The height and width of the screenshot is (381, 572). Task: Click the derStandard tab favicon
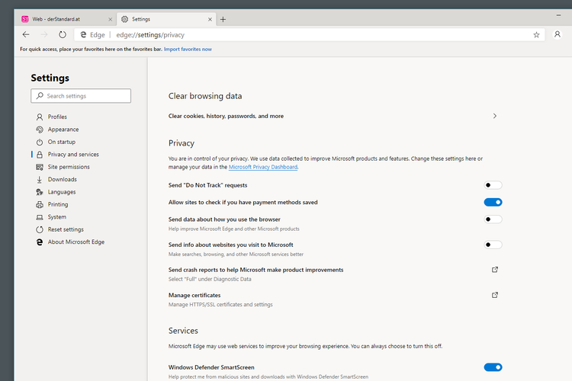tap(25, 19)
